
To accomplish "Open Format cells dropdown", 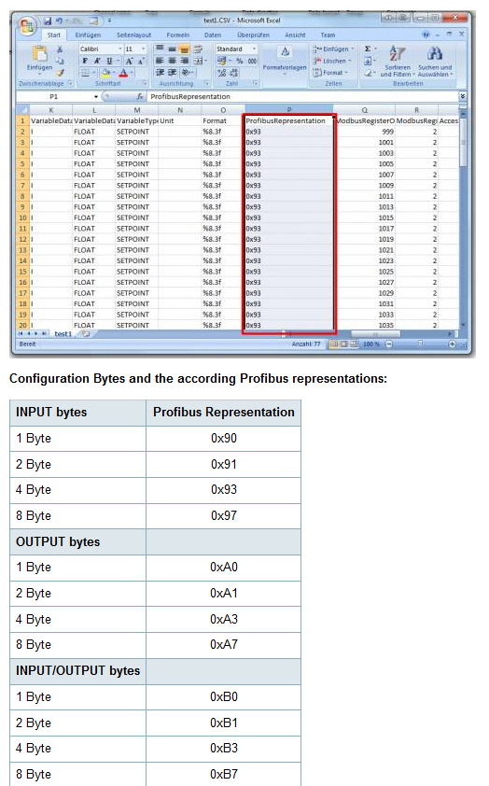I will click(x=330, y=73).
